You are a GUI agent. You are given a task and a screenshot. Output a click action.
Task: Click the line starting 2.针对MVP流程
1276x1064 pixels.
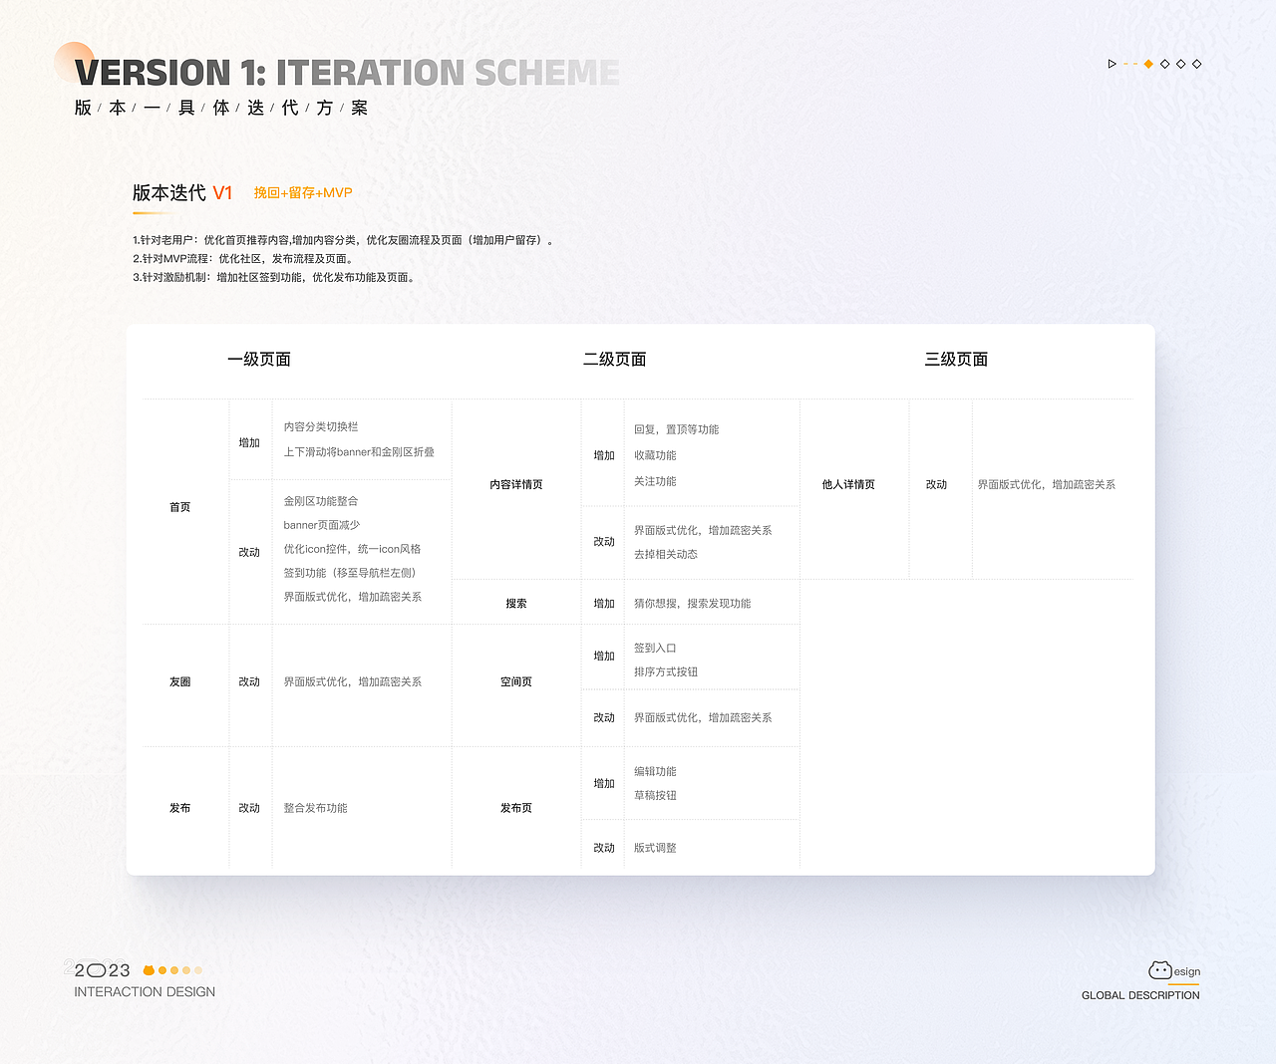tap(243, 259)
